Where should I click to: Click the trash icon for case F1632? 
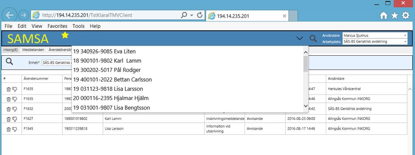[x=9, y=109]
